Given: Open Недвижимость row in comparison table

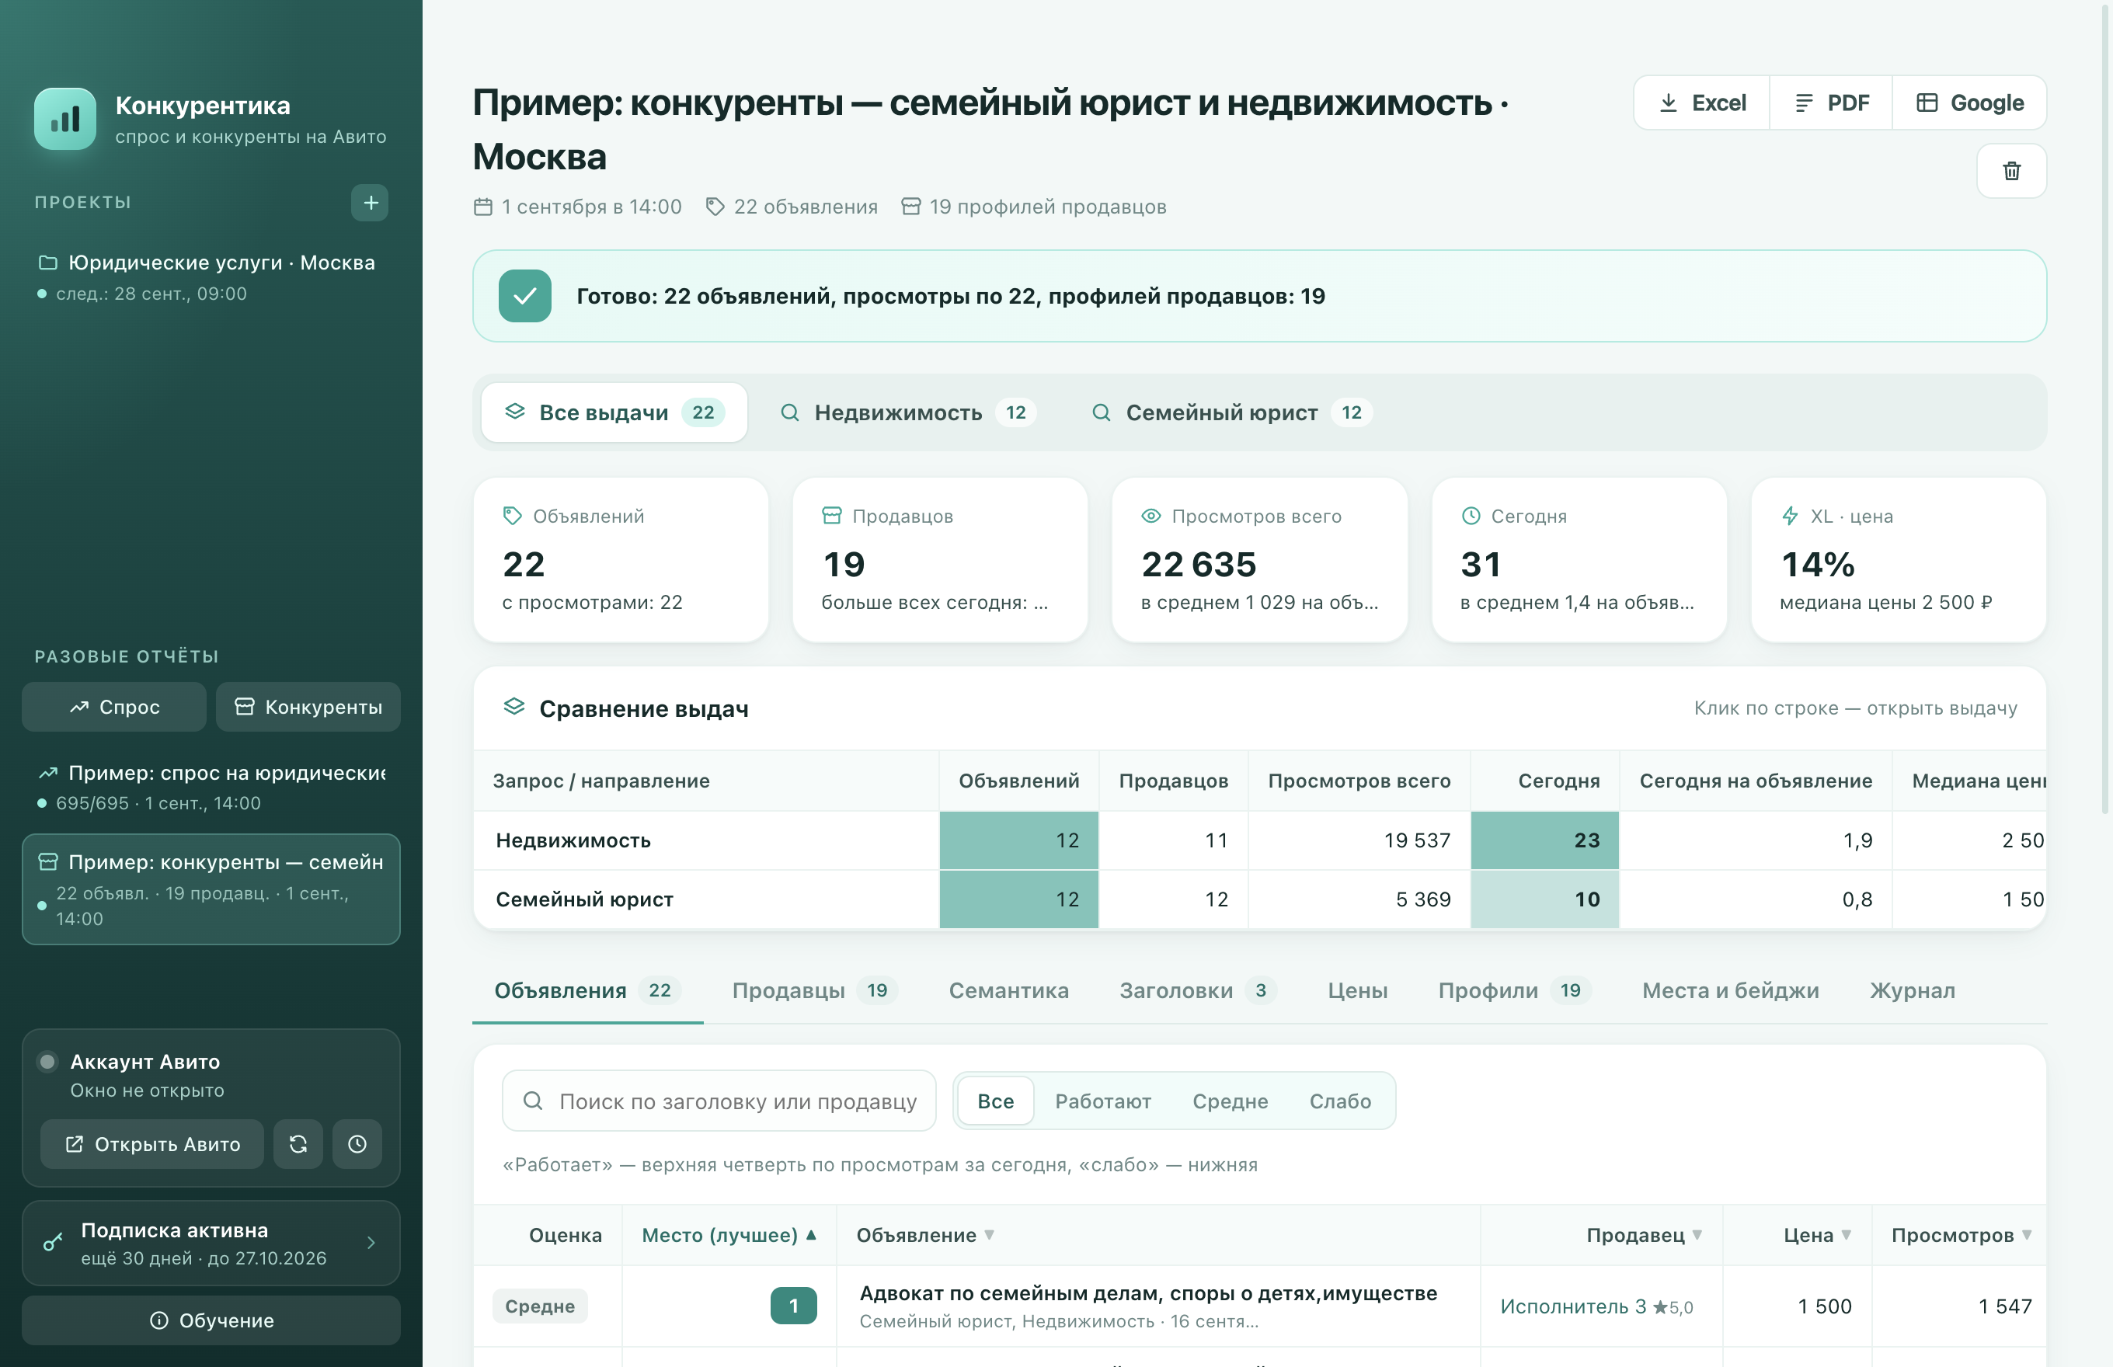Looking at the screenshot, I should point(1260,840).
